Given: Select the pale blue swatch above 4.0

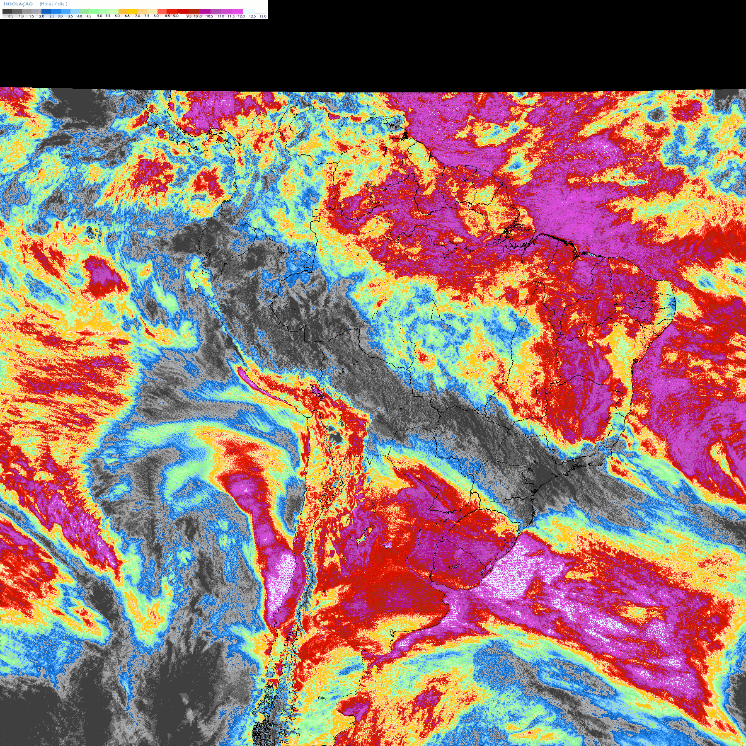Looking at the screenshot, I should (x=75, y=11).
